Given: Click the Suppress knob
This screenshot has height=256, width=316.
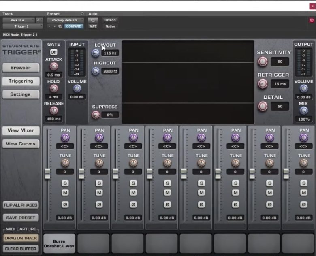Looking at the screenshot, I should [x=96, y=115].
